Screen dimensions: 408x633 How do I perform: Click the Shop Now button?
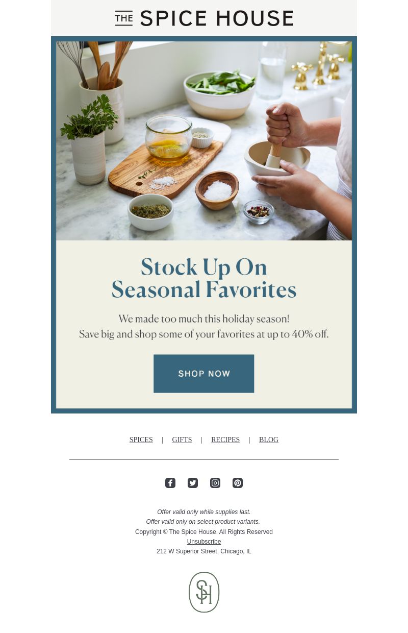coord(204,374)
